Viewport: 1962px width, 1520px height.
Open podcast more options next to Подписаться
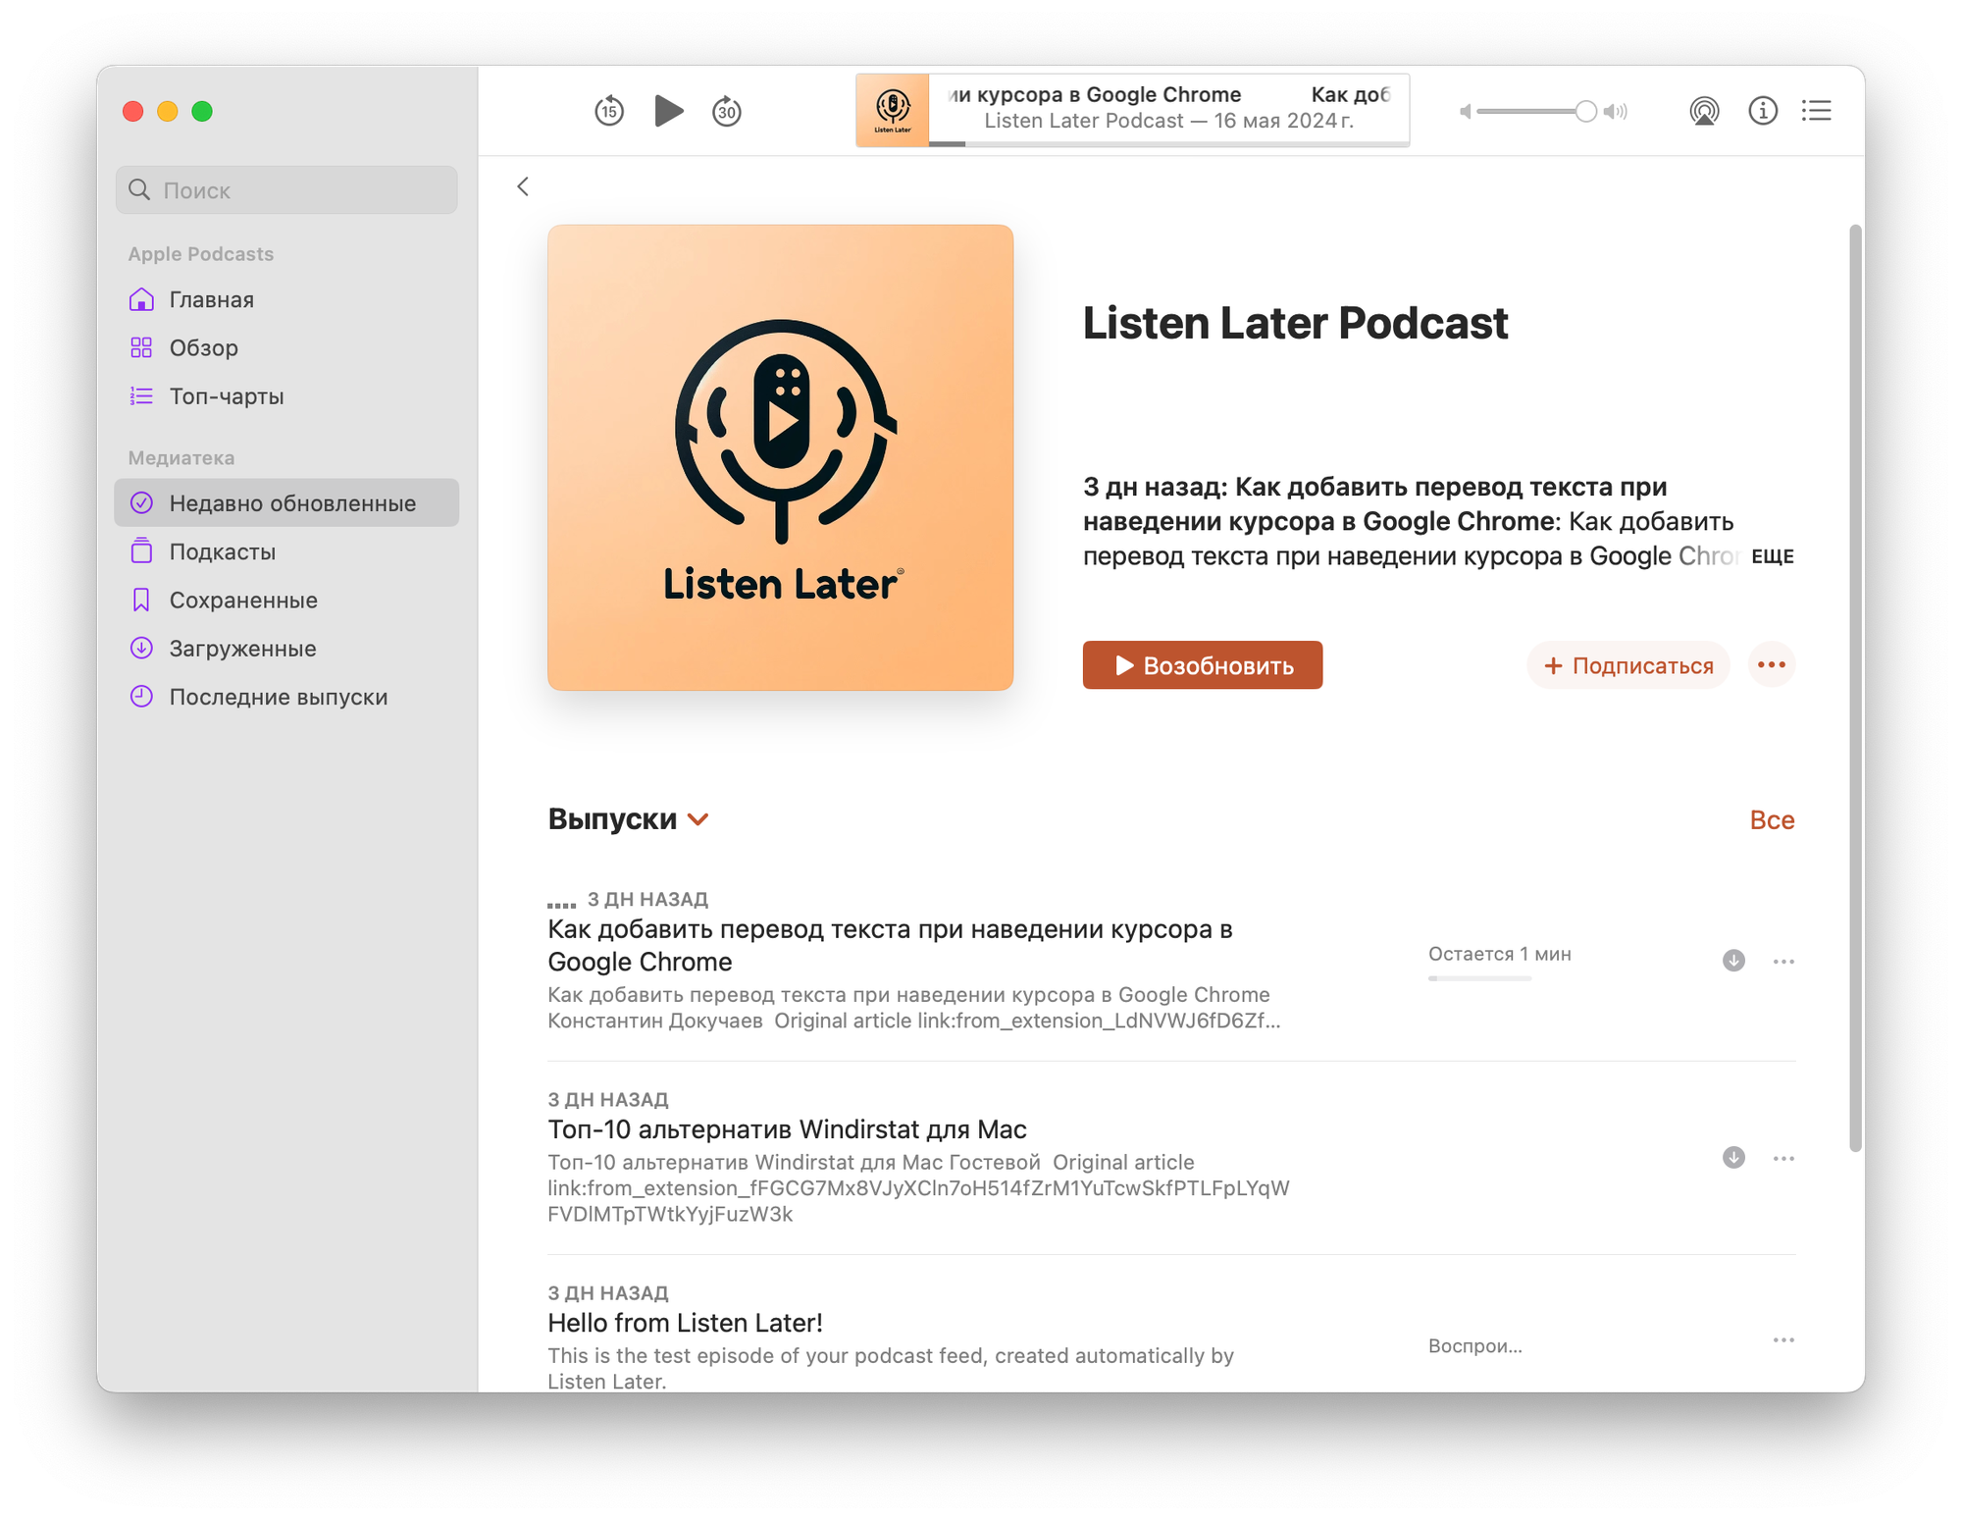pyautogui.click(x=1771, y=665)
